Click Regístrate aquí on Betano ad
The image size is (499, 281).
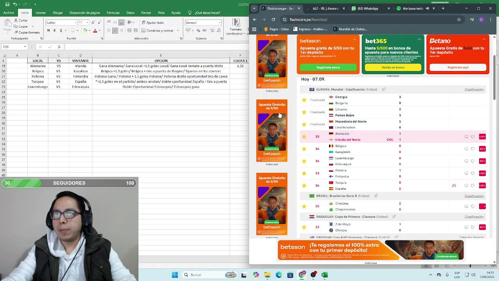point(458,68)
